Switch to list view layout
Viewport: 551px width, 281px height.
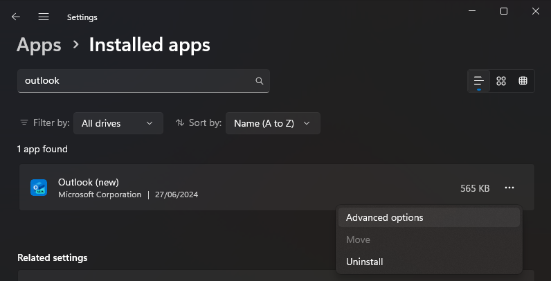[x=479, y=81]
